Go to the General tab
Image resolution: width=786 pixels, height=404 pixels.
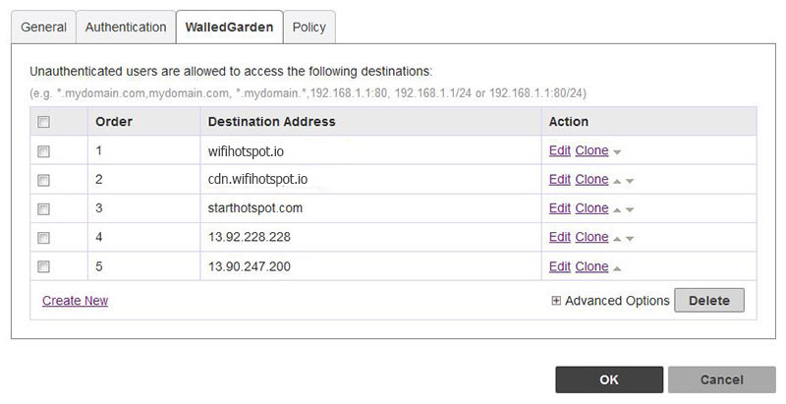(x=43, y=28)
